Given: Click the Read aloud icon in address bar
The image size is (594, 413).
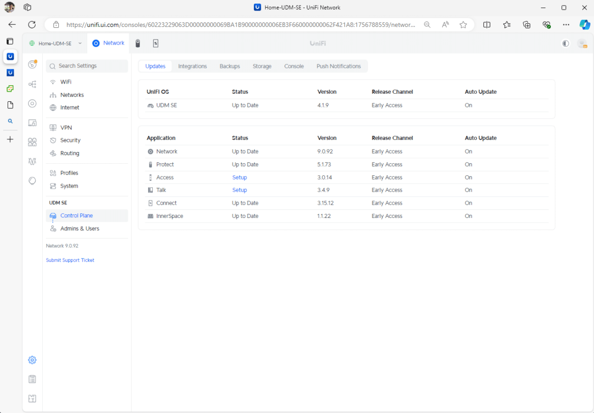Looking at the screenshot, I should click(x=445, y=25).
